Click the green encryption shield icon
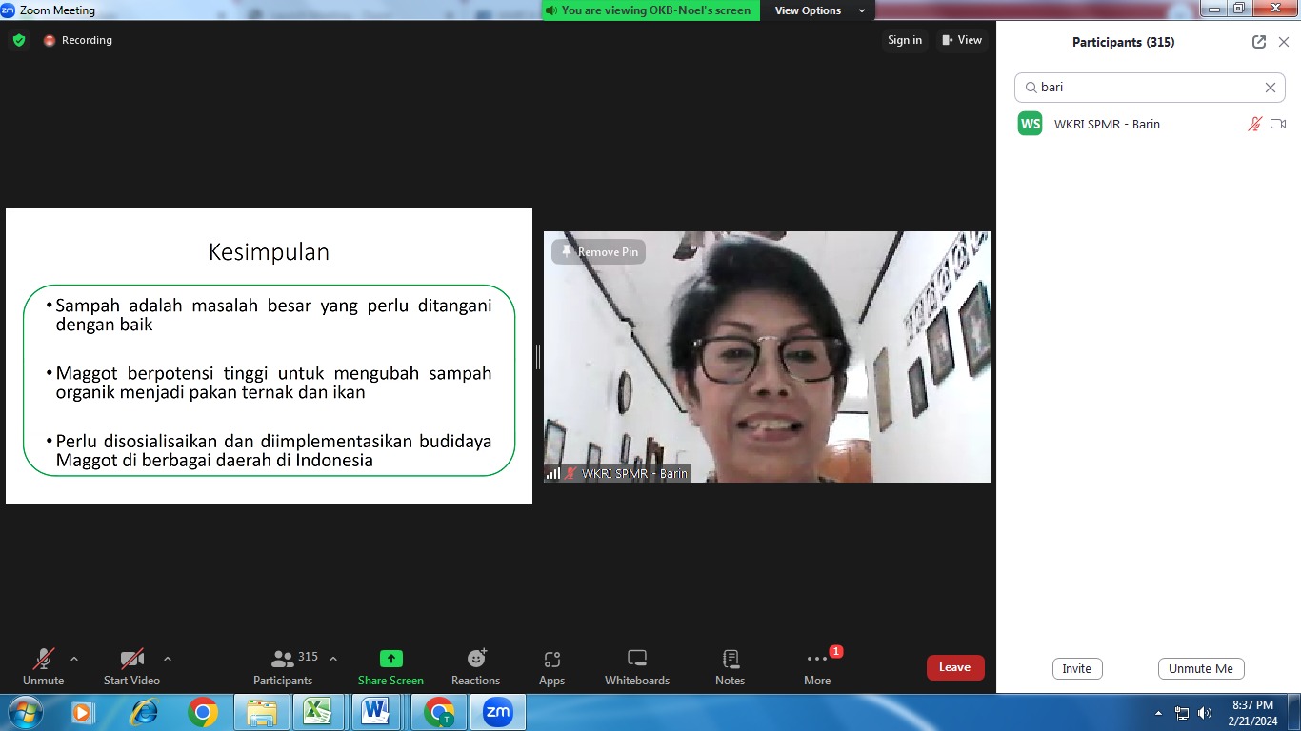The height and width of the screenshot is (731, 1301). (x=19, y=40)
